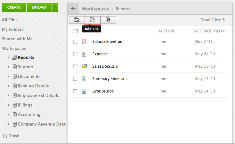Viewport: 235px width, 144px height.
Task: Click the Workspaces breadcrumb link
Action: coord(95,9)
